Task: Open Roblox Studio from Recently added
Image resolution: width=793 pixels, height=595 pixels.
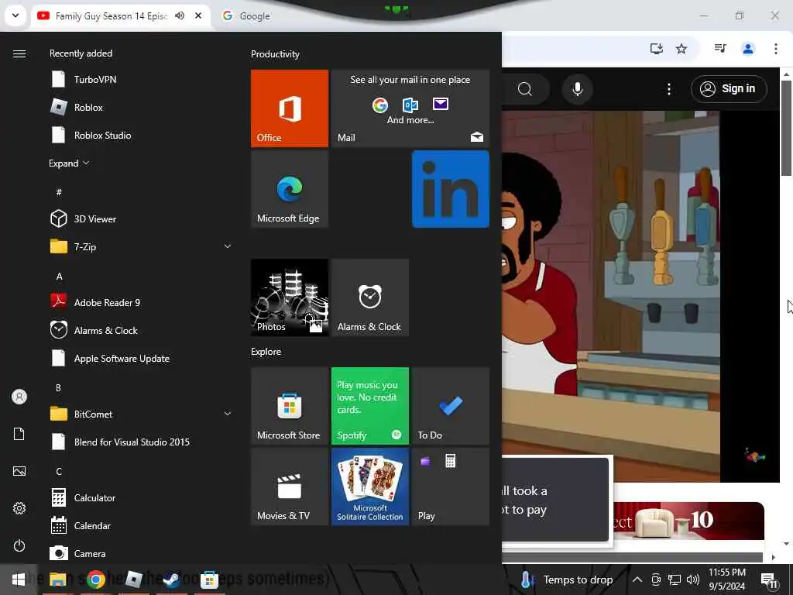Action: coord(141,135)
